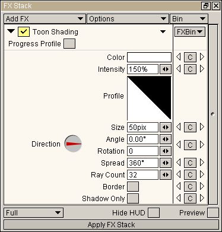Viewport: 222px width, 232px height.
Task: Enable the Border checkbox
Action: tap(133, 187)
